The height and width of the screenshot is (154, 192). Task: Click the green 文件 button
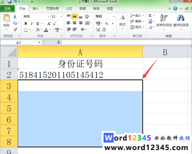(7, 9)
